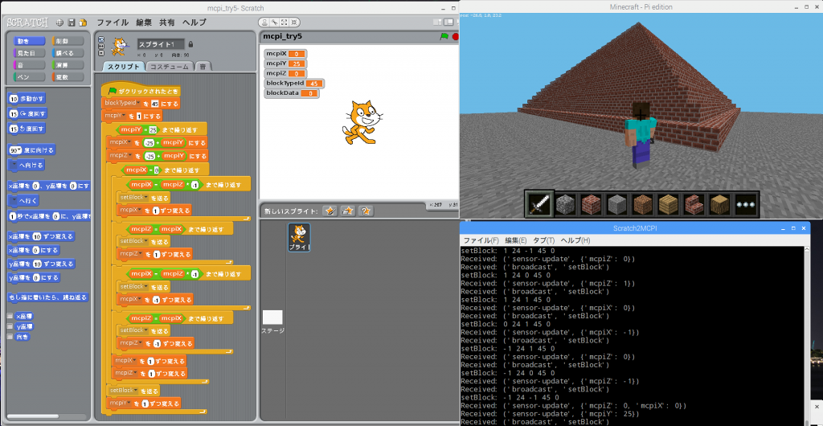823x426 pixels.
Task: Enable the y座標 monitor checkbox
Action: (10, 326)
